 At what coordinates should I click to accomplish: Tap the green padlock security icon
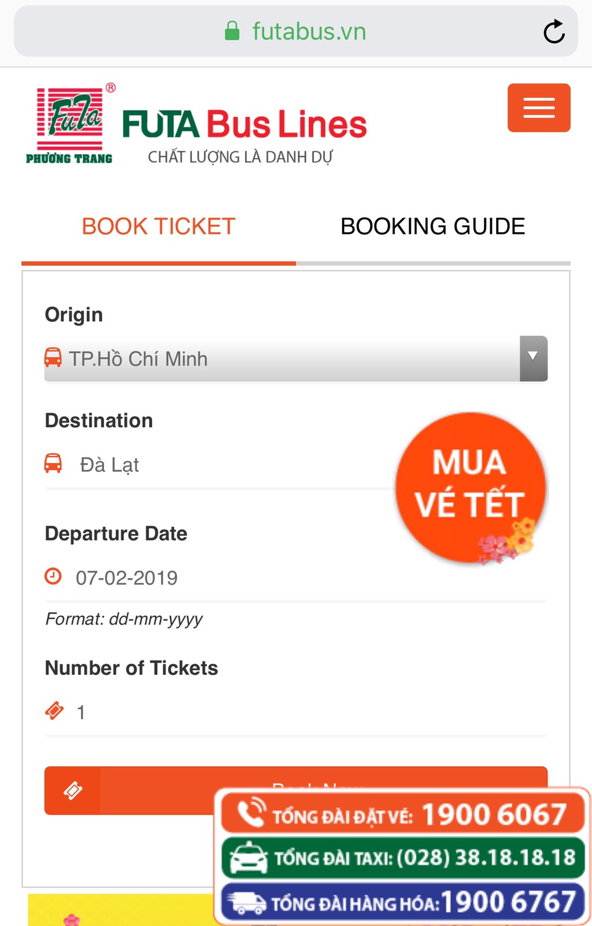pos(232,31)
